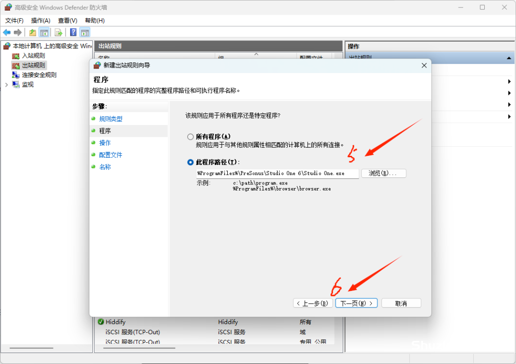Collapse the 出站规则 section in the 操作 pane

point(509,58)
